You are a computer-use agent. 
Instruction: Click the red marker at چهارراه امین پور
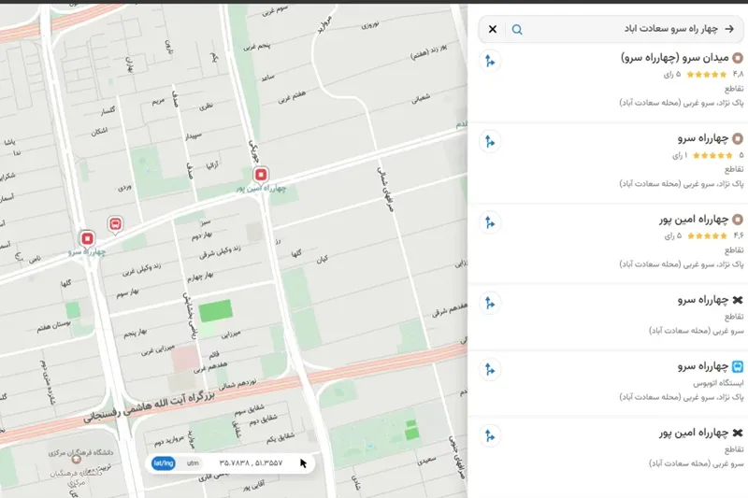tap(261, 176)
